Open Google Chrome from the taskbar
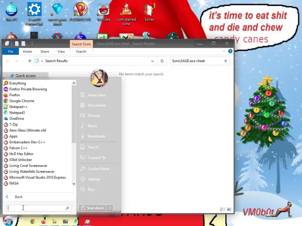 point(33,222)
